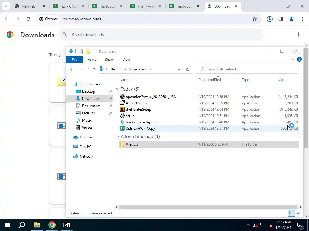The image size is (309, 231).
Task: Refresh the Downloads folder view
Action: point(188,69)
